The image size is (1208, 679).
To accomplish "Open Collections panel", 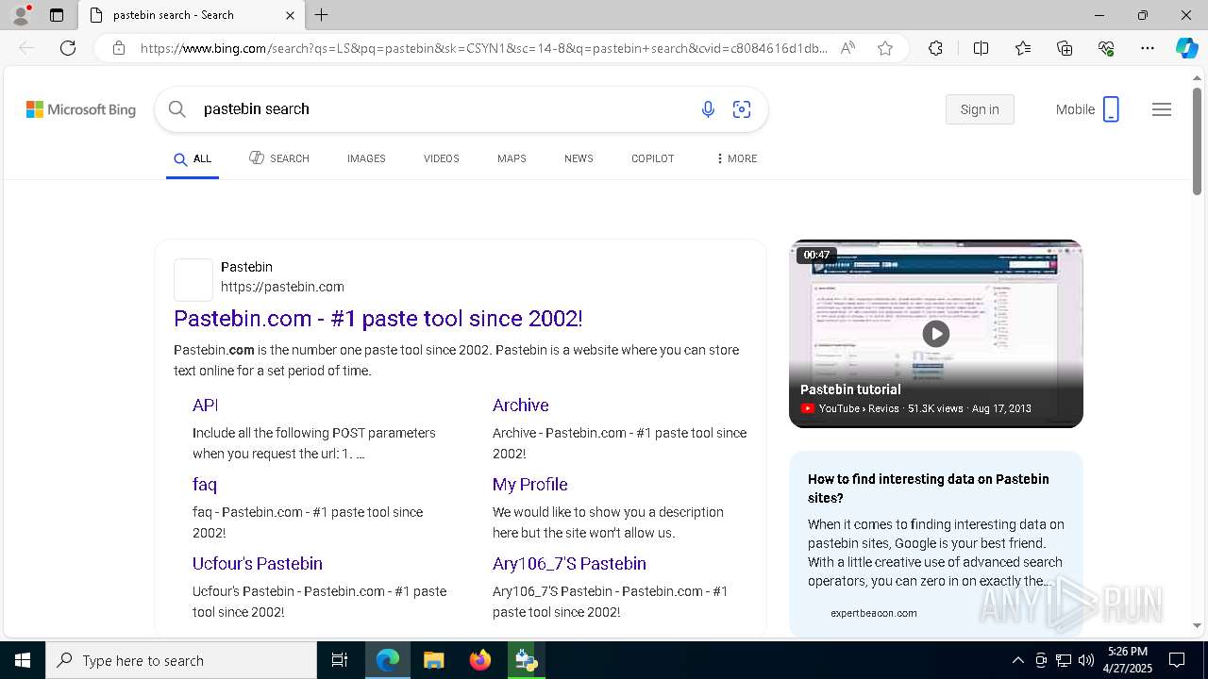I will pyautogui.click(x=1065, y=48).
